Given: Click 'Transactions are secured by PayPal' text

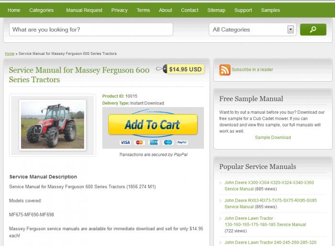Looking at the screenshot, I should (153, 155).
